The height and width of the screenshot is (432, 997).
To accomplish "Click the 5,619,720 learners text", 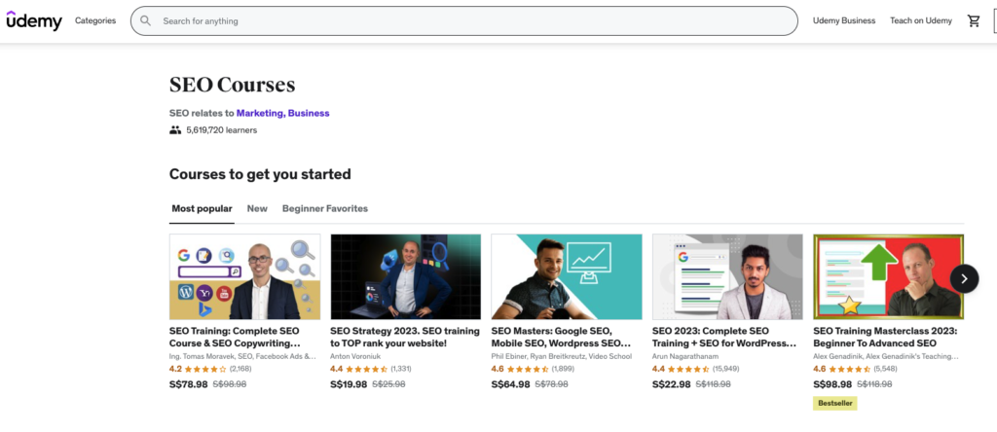I will click(x=221, y=130).
